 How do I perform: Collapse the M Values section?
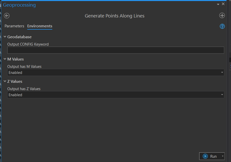(x=5, y=59)
